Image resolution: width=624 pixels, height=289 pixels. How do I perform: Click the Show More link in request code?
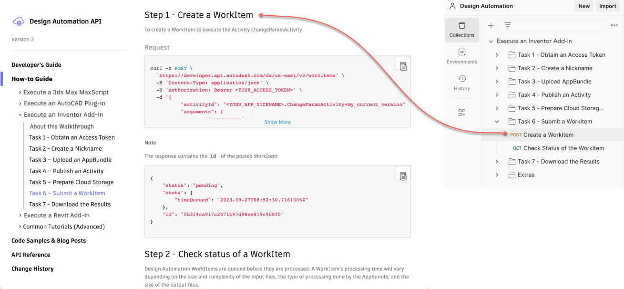coord(277,122)
